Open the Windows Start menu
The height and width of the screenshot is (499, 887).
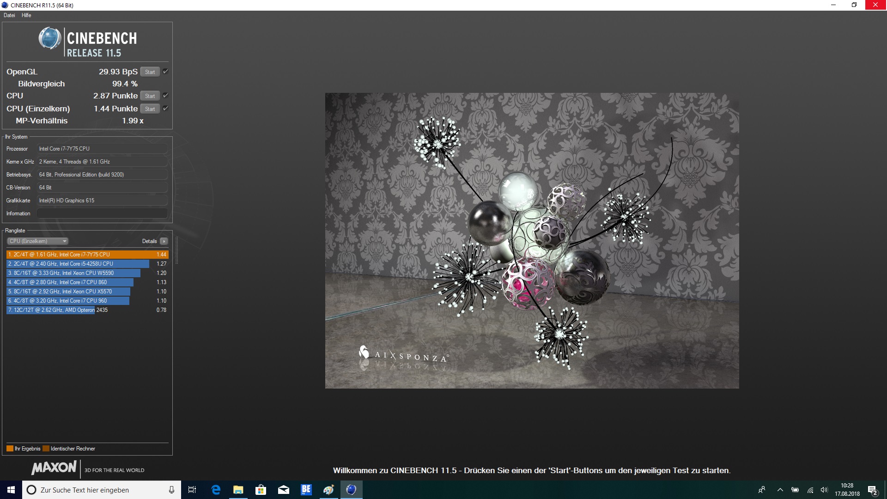tap(11, 490)
